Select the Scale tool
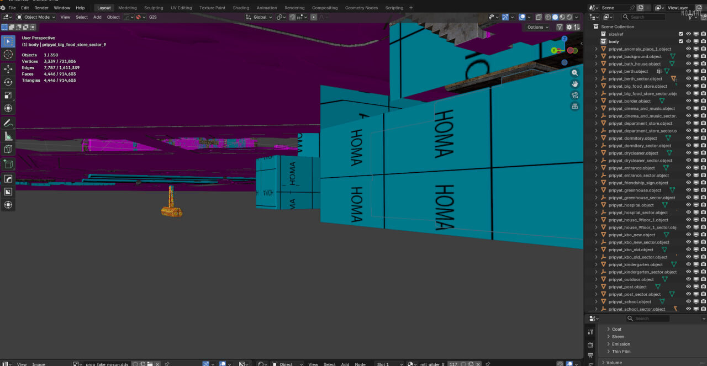 8,96
